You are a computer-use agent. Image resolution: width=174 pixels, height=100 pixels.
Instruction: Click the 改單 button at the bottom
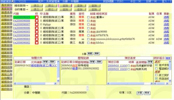click(x=140, y=93)
